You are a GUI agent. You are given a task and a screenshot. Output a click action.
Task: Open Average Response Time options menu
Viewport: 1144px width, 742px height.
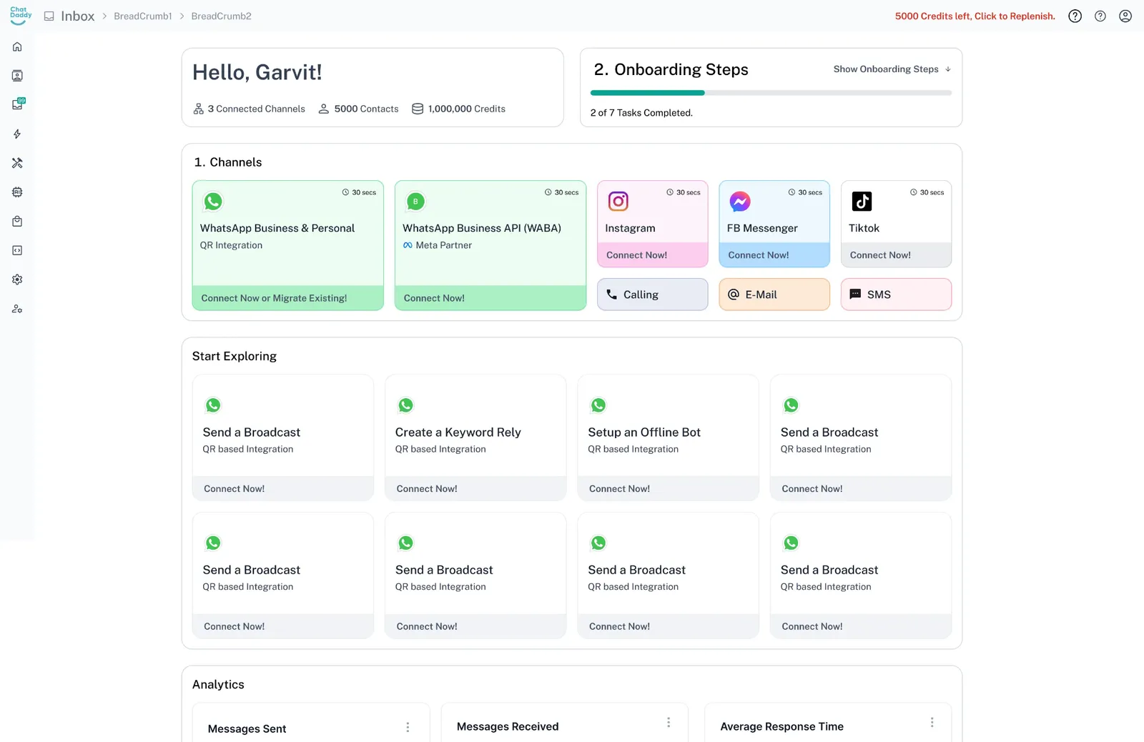(932, 723)
